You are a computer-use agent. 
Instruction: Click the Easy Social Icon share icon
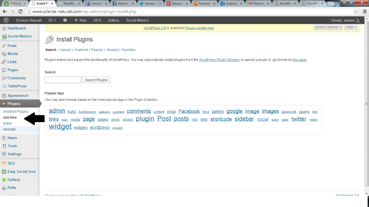coord(4,172)
